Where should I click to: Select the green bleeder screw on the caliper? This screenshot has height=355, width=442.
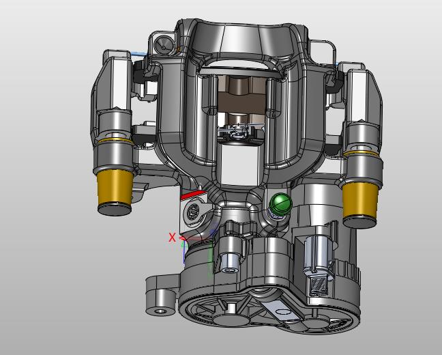pyautogui.click(x=280, y=202)
